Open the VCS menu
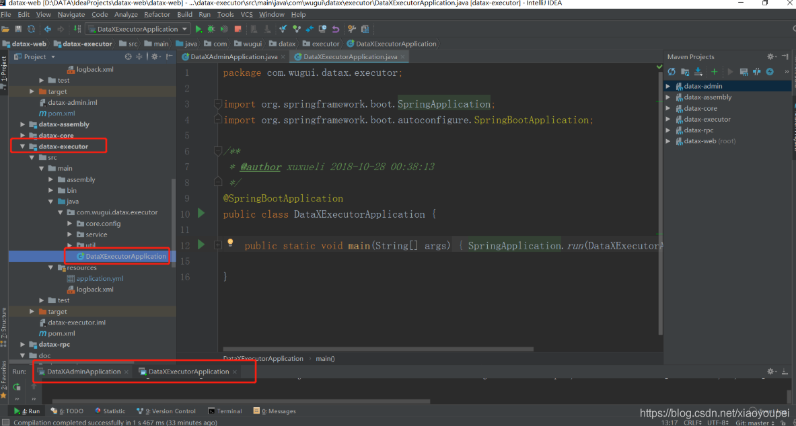 click(x=247, y=15)
